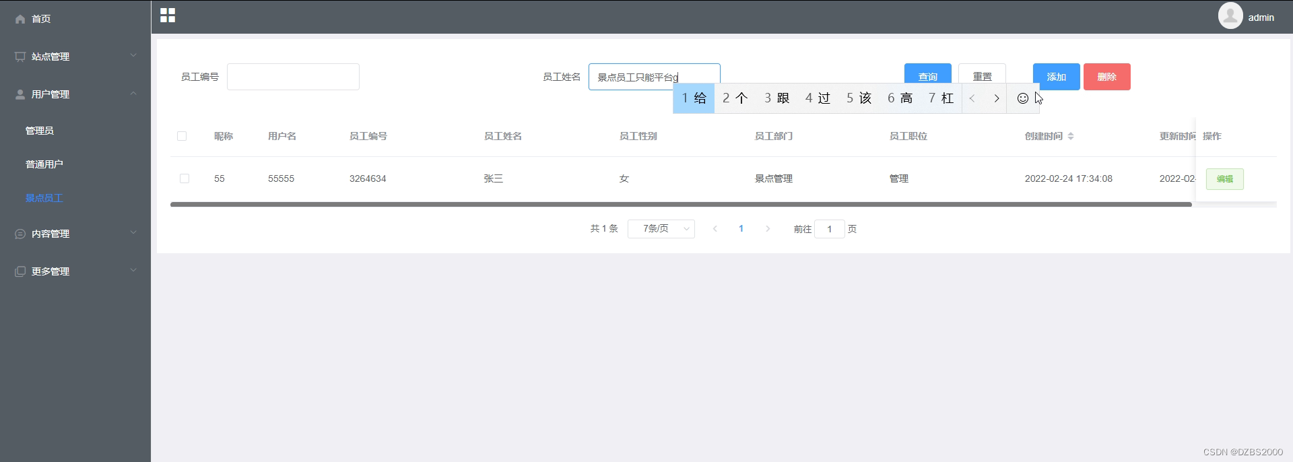The image size is (1293, 462).
Task: Expand the 内容管理 submenu chevron
Action: (x=133, y=232)
